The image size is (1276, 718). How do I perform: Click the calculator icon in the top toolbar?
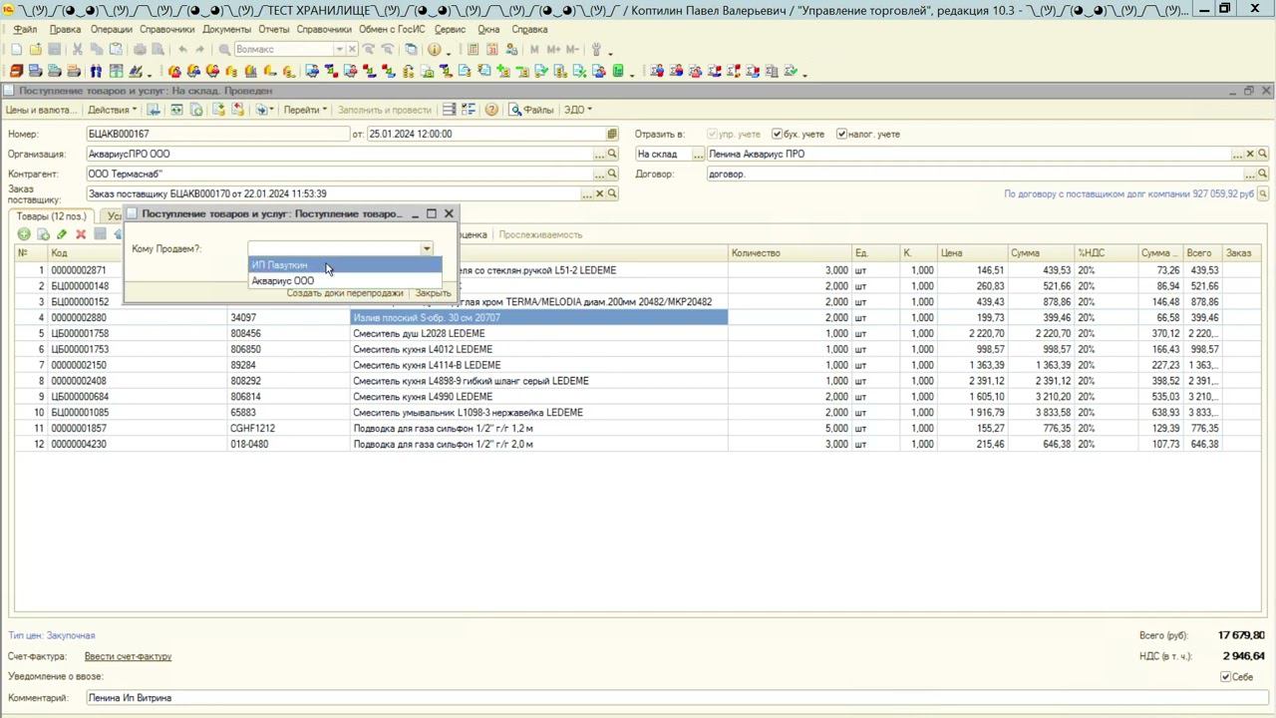(x=473, y=50)
